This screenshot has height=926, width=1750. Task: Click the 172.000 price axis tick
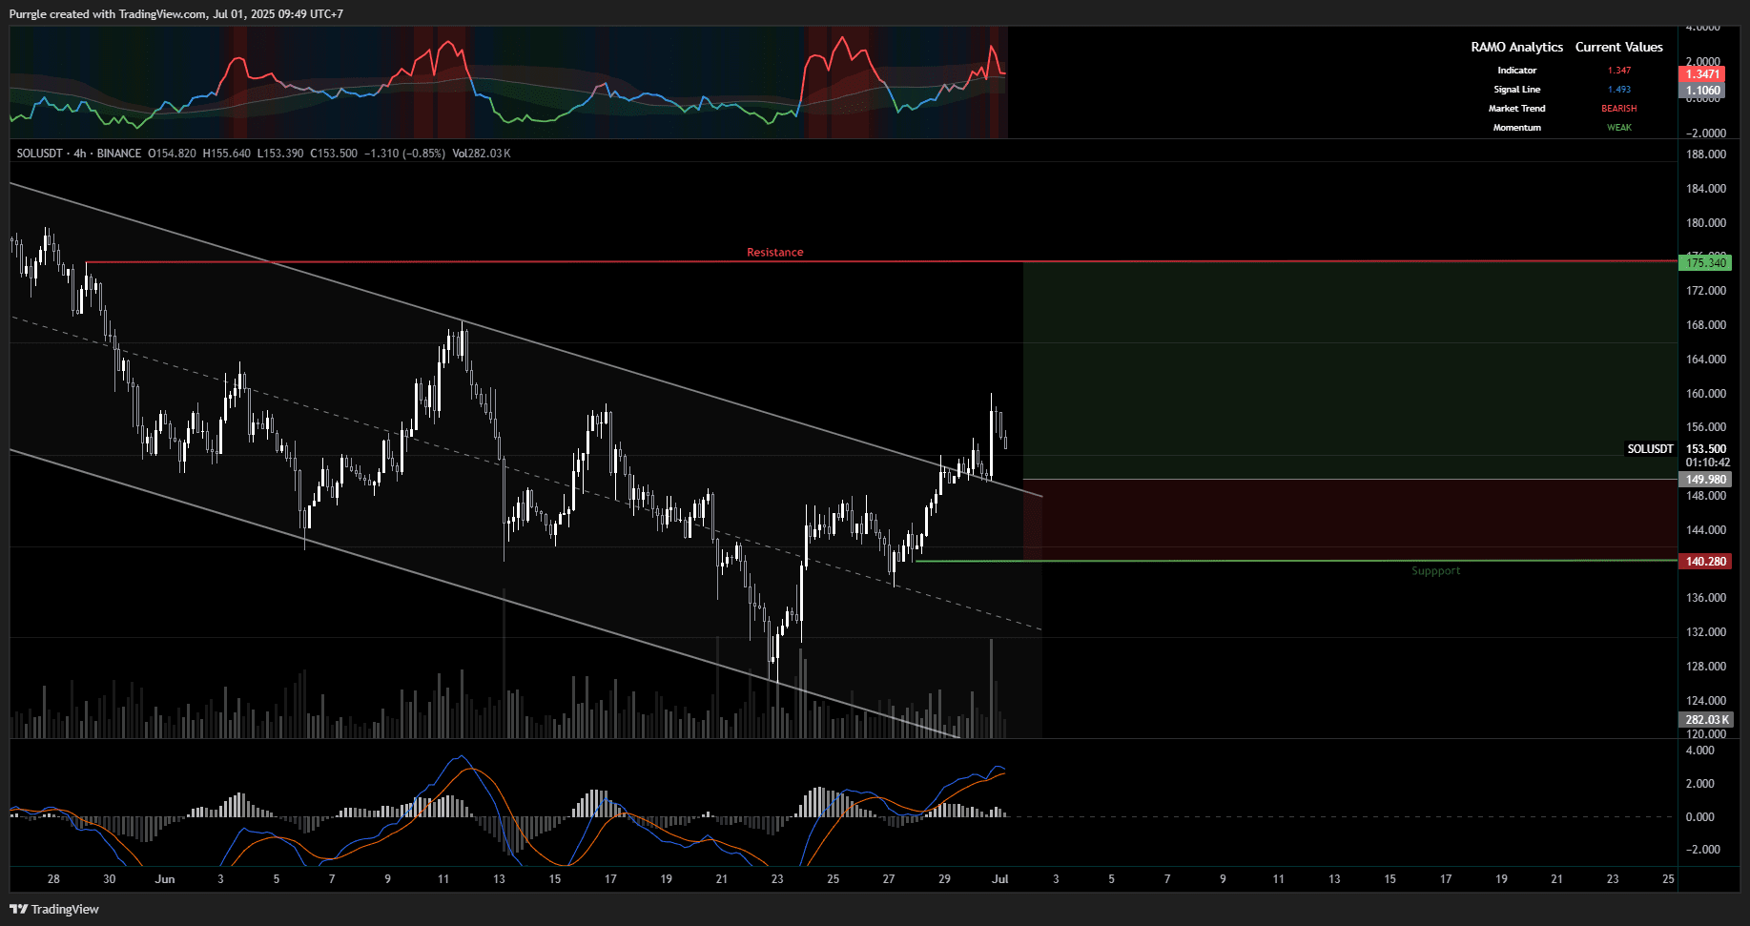pos(1706,291)
